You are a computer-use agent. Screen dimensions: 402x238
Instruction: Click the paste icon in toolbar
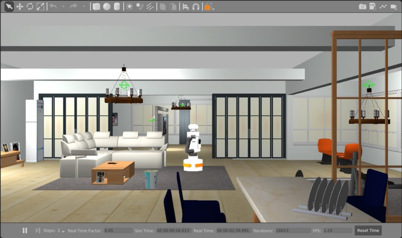[173, 7]
